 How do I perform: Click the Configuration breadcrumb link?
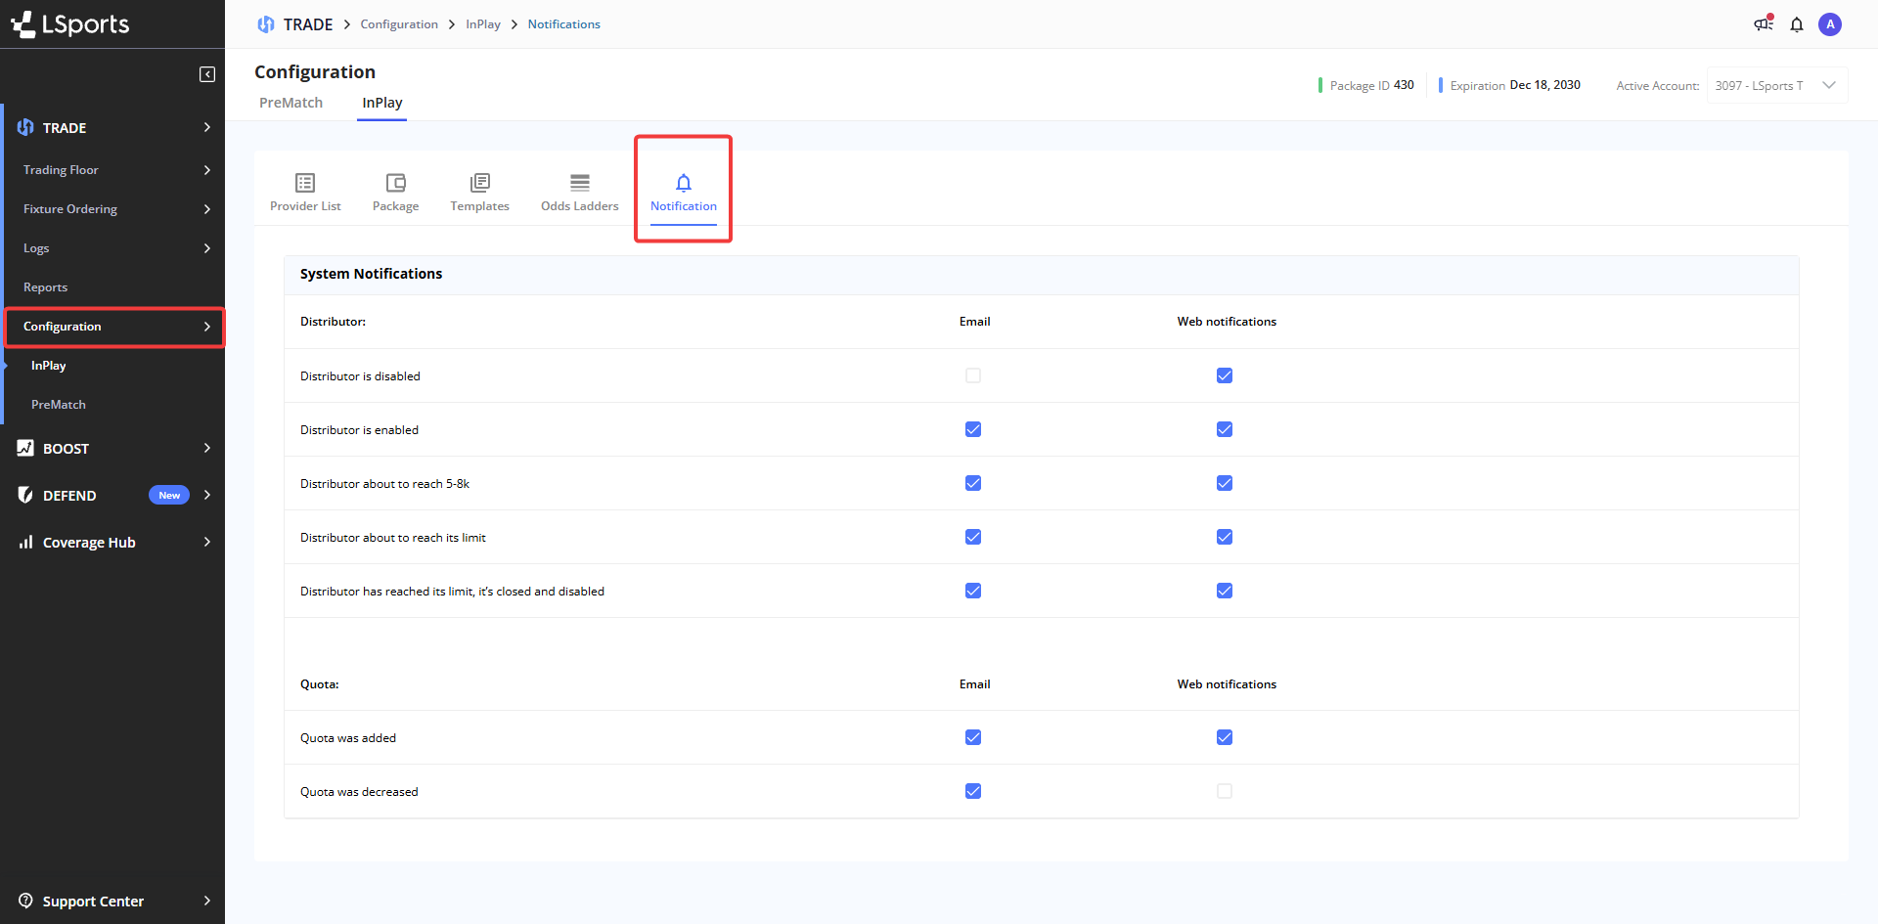coord(399,24)
